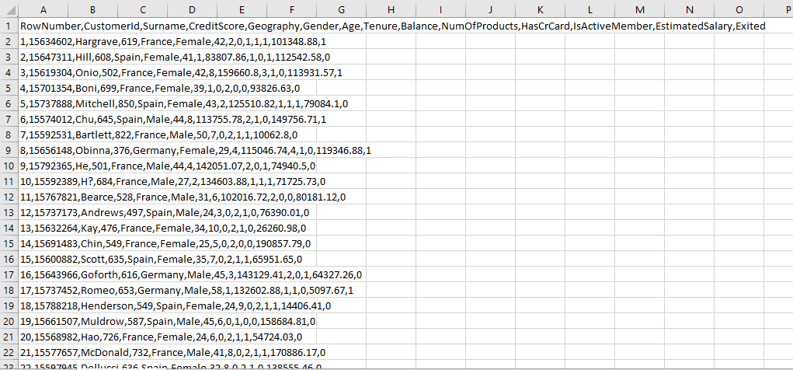Image resolution: width=793 pixels, height=370 pixels.
Task: Click the select-all corner of the sheet
Action: [9, 9]
